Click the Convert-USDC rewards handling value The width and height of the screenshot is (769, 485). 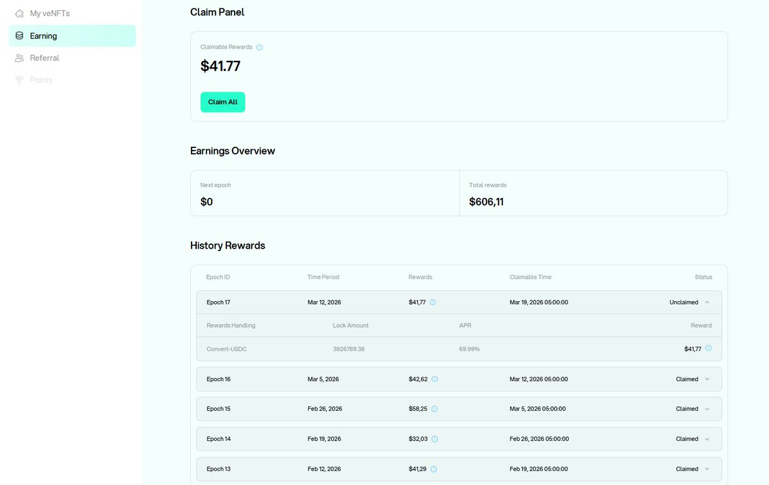tap(227, 349)
